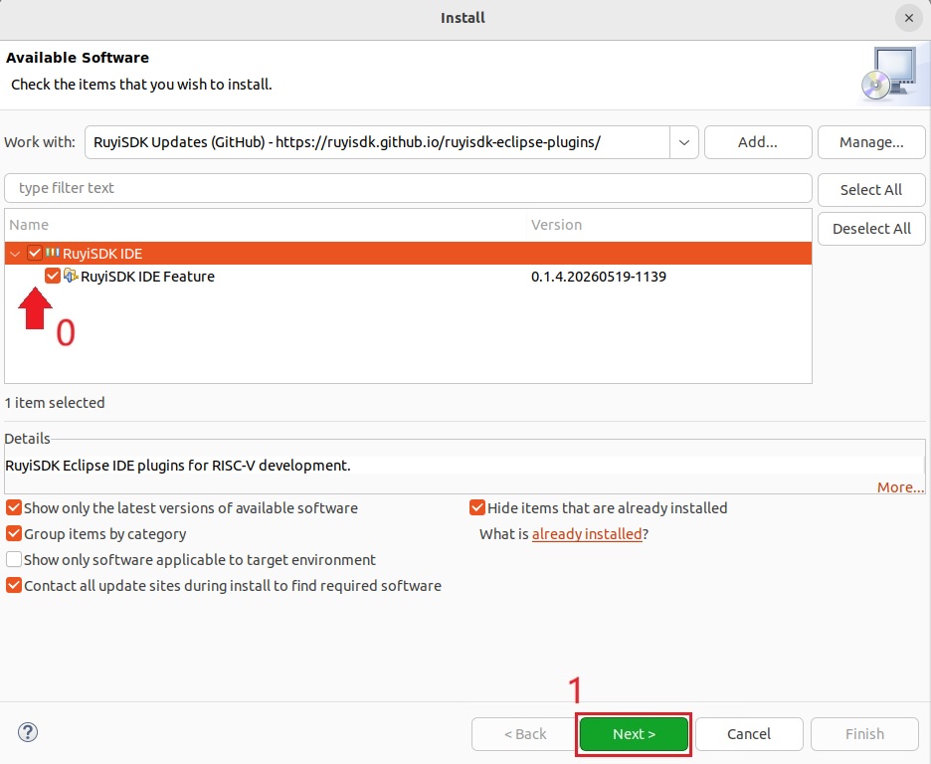Image resolution: width=931 pixels, height=764 pixels.
Task: Click the details description text
Action: click(178, 466)
